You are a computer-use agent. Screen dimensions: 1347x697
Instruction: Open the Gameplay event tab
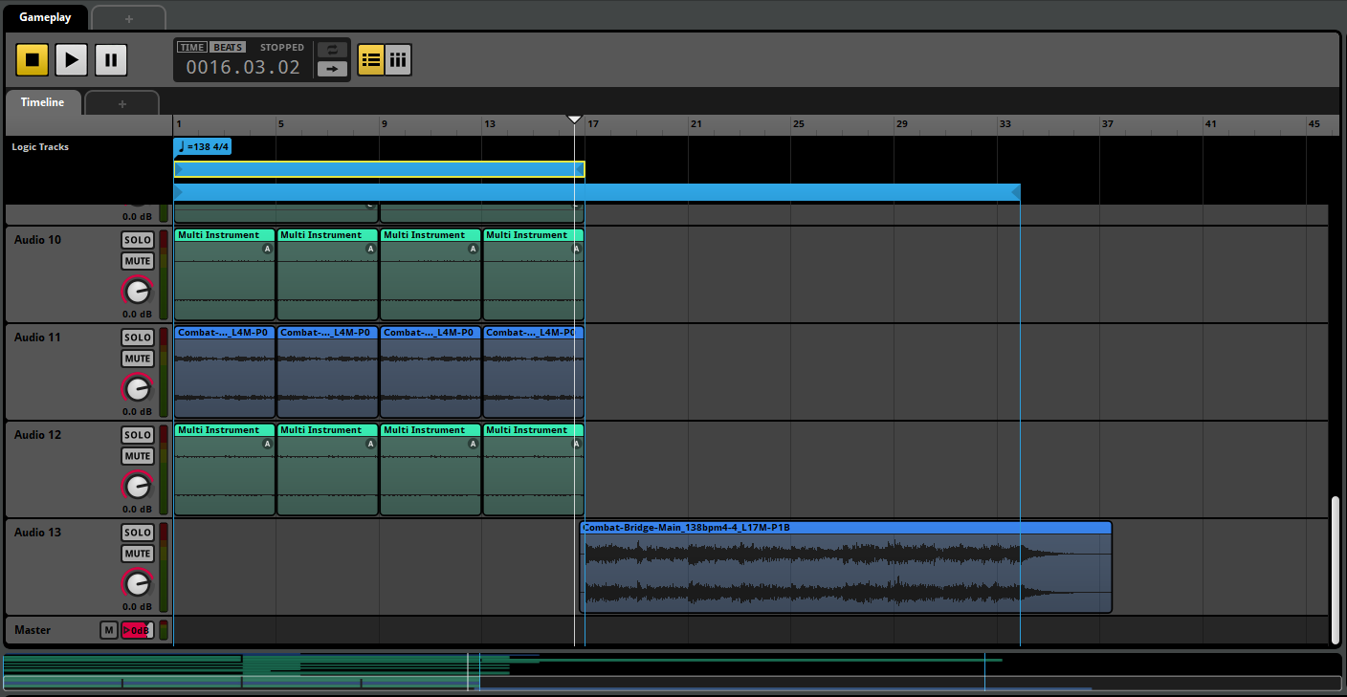click(x=45, y=17)
